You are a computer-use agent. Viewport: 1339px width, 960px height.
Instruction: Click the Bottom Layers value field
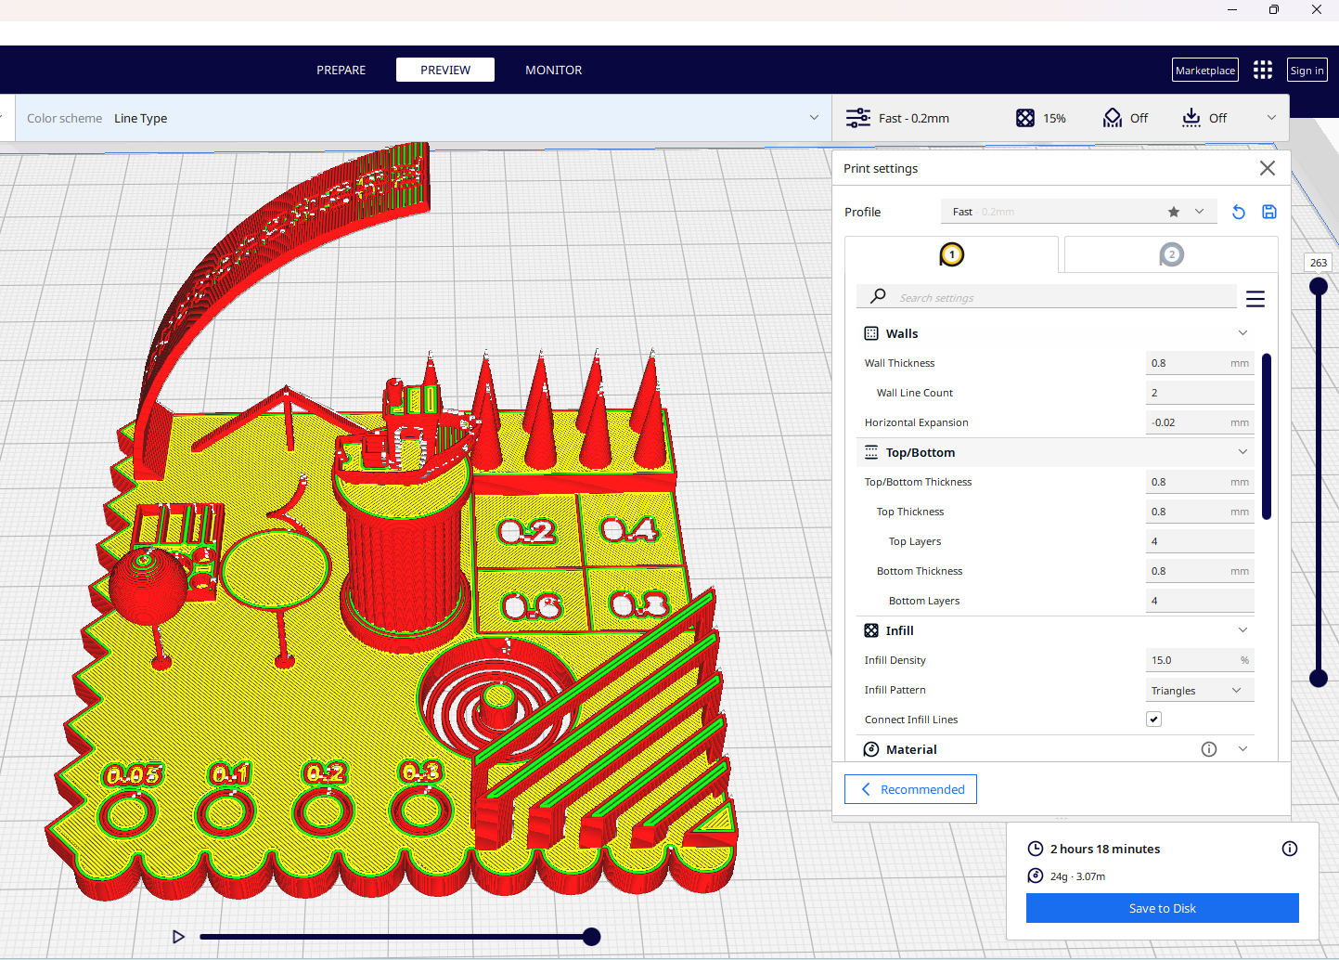(x=1200, y=601)
